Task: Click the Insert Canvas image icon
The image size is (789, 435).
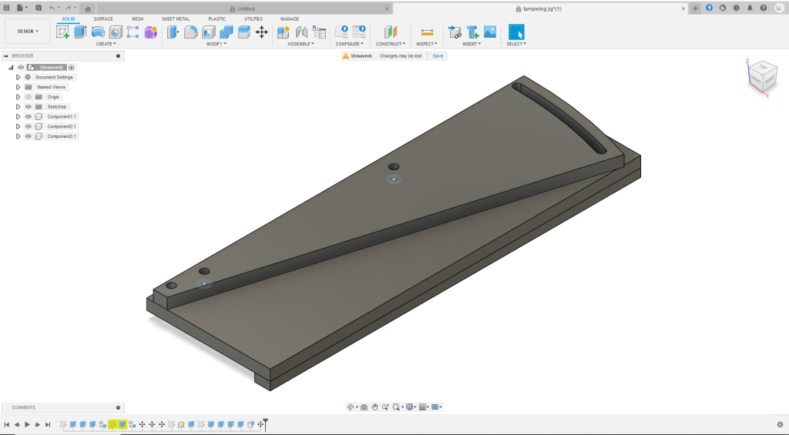Action: 490,32
